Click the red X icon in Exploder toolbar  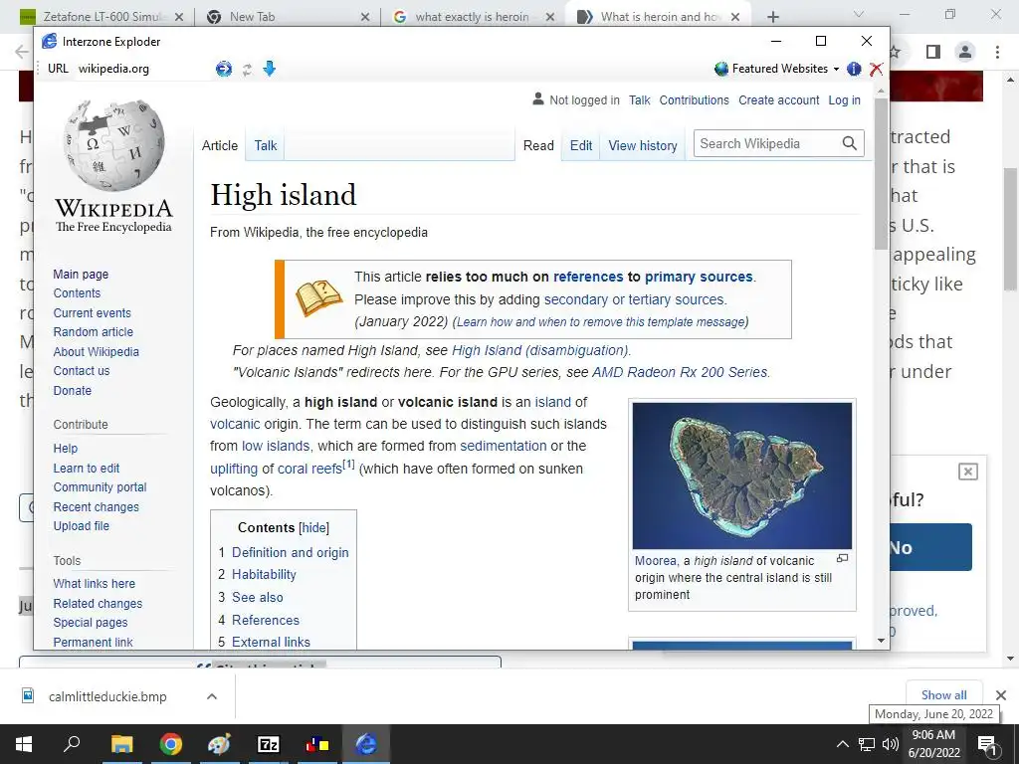[876, 69]
